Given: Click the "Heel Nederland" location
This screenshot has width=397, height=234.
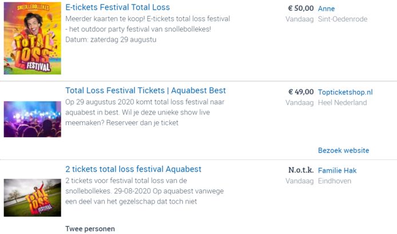Looking at the screenshot, I should point(342,102).
